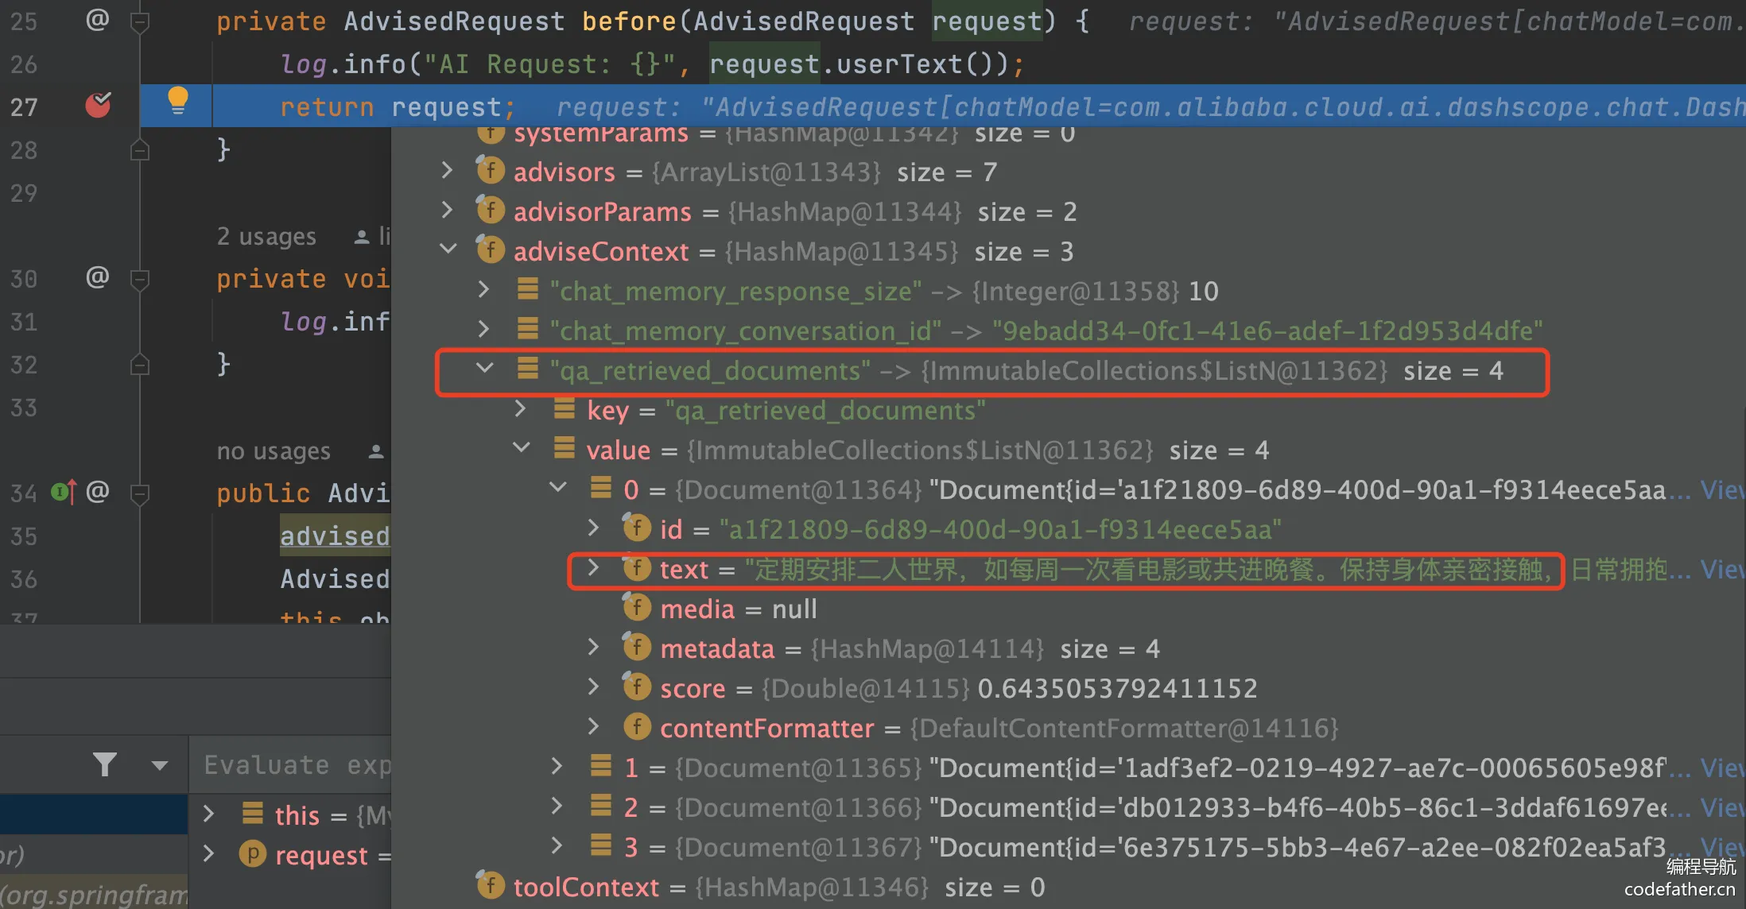Expand the id field of document 0
This screenshot has height=909, width=1746.
[593, 528]
